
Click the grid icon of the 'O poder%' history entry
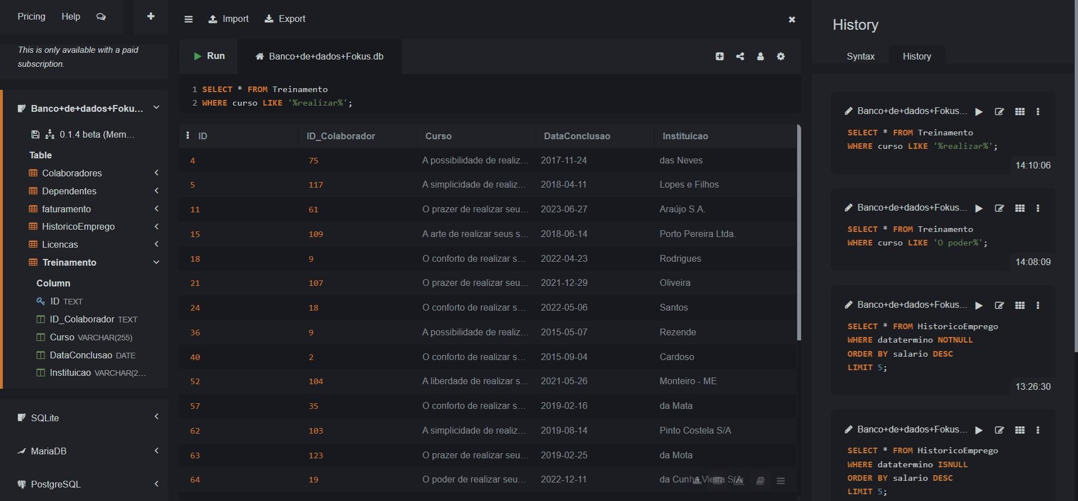coord(1020,208)
